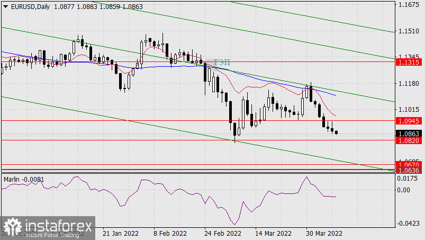Click the 1.0945 price level tag
This screenshot has width=425, height=240.
409,121
